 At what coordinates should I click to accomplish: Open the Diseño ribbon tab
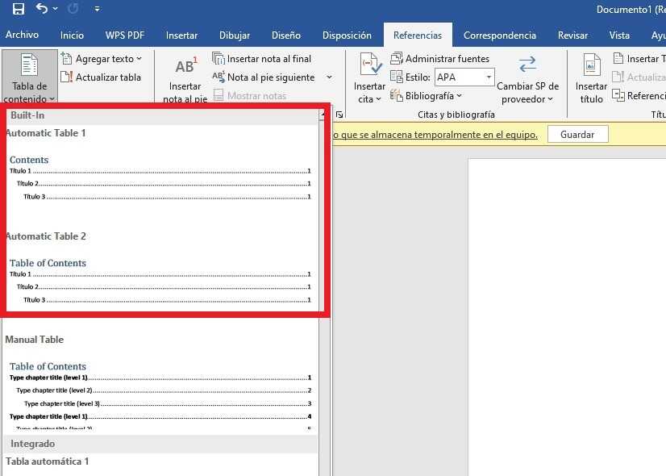coord(285,35)
